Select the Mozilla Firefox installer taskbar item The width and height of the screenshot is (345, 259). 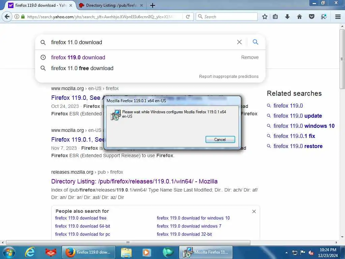[206, 252]
